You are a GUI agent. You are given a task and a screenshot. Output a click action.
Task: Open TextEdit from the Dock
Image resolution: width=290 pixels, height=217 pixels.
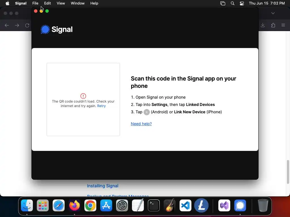pyautogui.click(x=138, y=205)
